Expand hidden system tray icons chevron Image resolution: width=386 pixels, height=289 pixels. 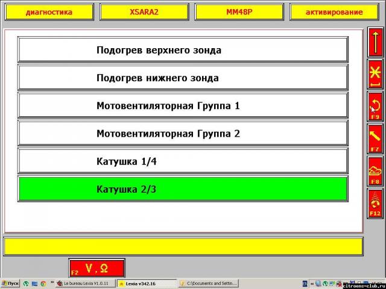point(312,284)
